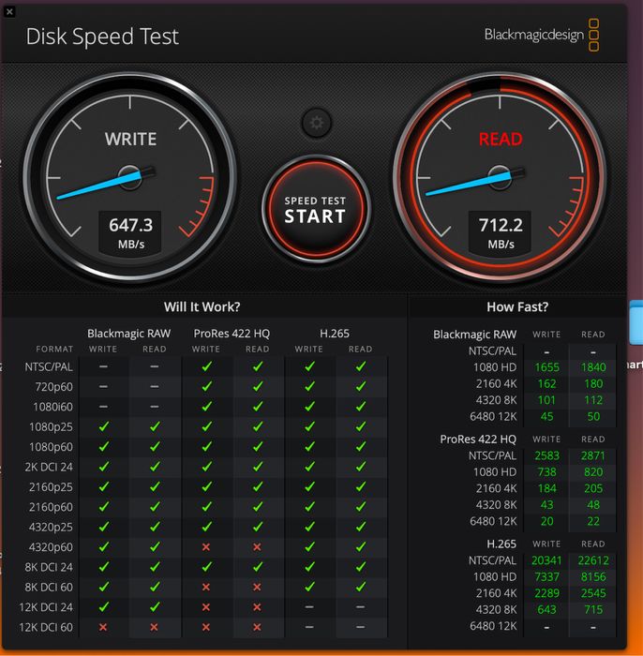Image resolution: width=643 pixels, height=656 pixels.
Task: Click the red X for 12K DCI 60 Blackmagic RAW read
Action: 155,627
